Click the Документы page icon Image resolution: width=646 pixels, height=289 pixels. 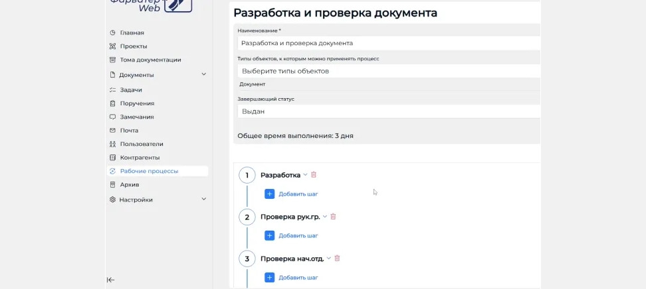[x=112, y=75]
